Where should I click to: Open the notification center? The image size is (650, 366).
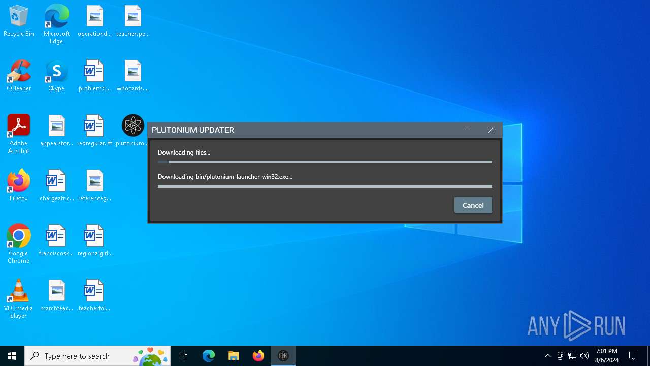click(633, 356)
